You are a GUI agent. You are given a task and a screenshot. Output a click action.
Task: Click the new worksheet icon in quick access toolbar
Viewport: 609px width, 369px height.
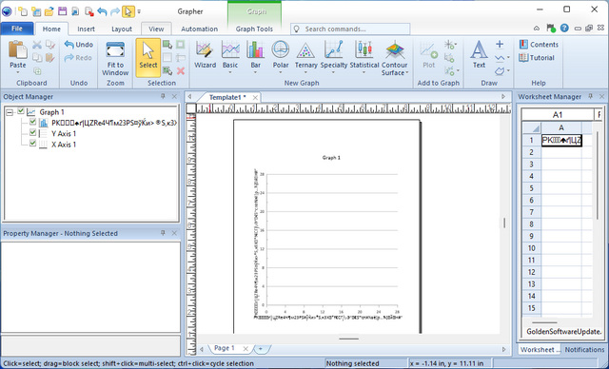click(36, 11)
